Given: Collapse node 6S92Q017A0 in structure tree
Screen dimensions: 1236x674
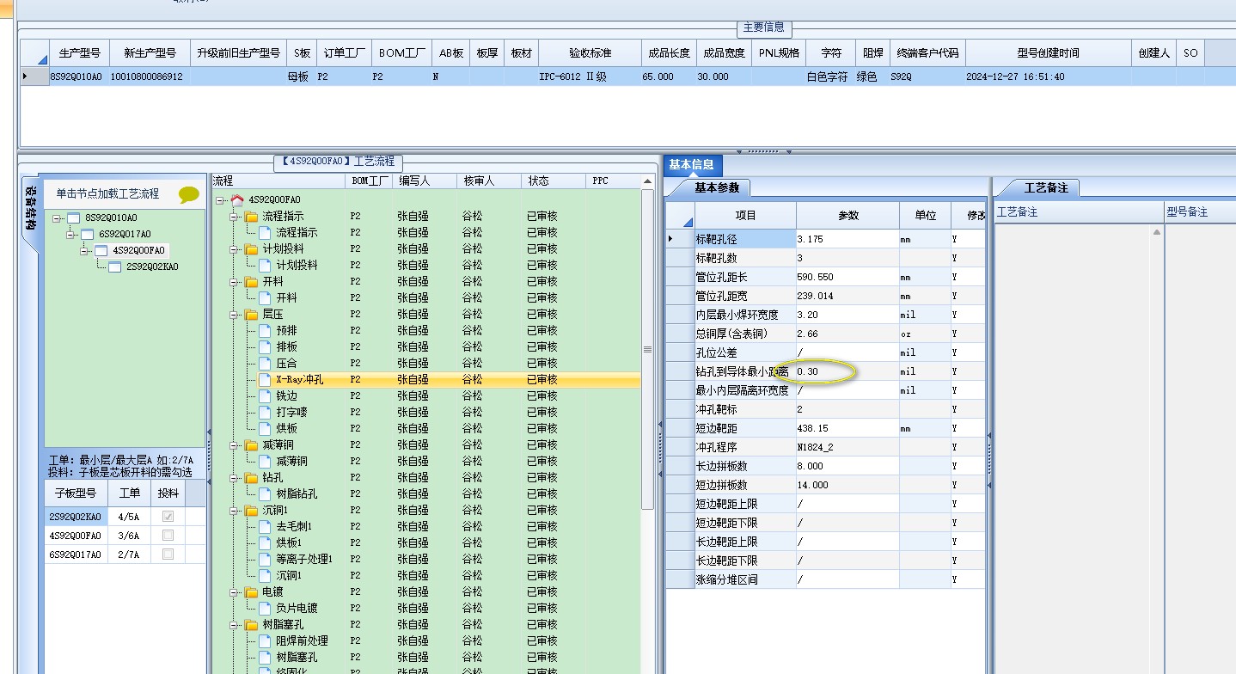Looking at the screenshot, I should click(x=70, y=235).
